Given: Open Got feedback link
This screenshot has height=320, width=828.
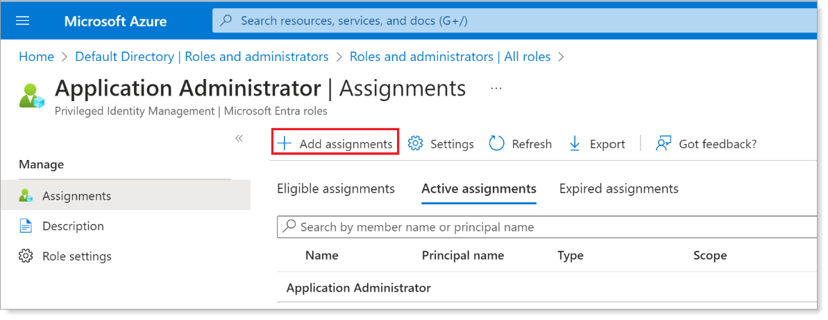Looking at the screenshot, I should (x=706, y=144).
